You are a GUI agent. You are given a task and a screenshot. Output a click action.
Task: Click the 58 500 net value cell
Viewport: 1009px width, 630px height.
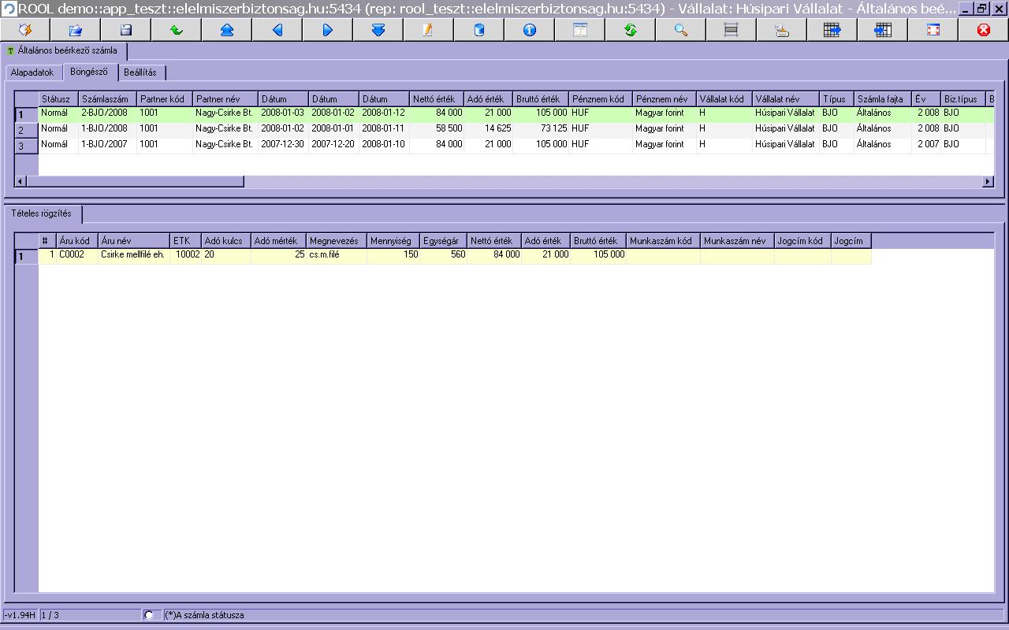point(437,128)
